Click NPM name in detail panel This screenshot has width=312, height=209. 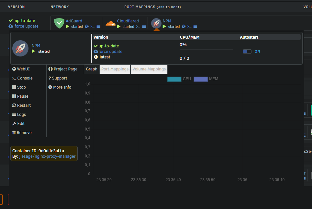36,46
